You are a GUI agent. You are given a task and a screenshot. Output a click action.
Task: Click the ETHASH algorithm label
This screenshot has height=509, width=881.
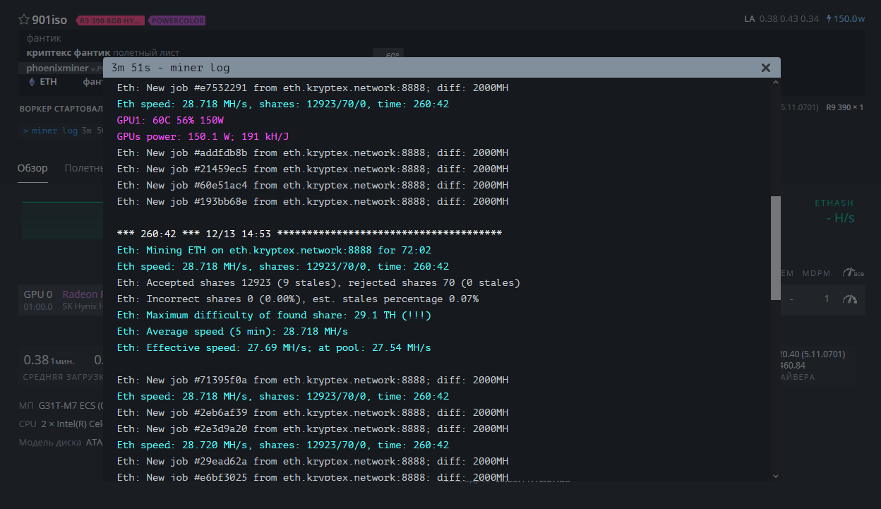(x=834, y=203)
